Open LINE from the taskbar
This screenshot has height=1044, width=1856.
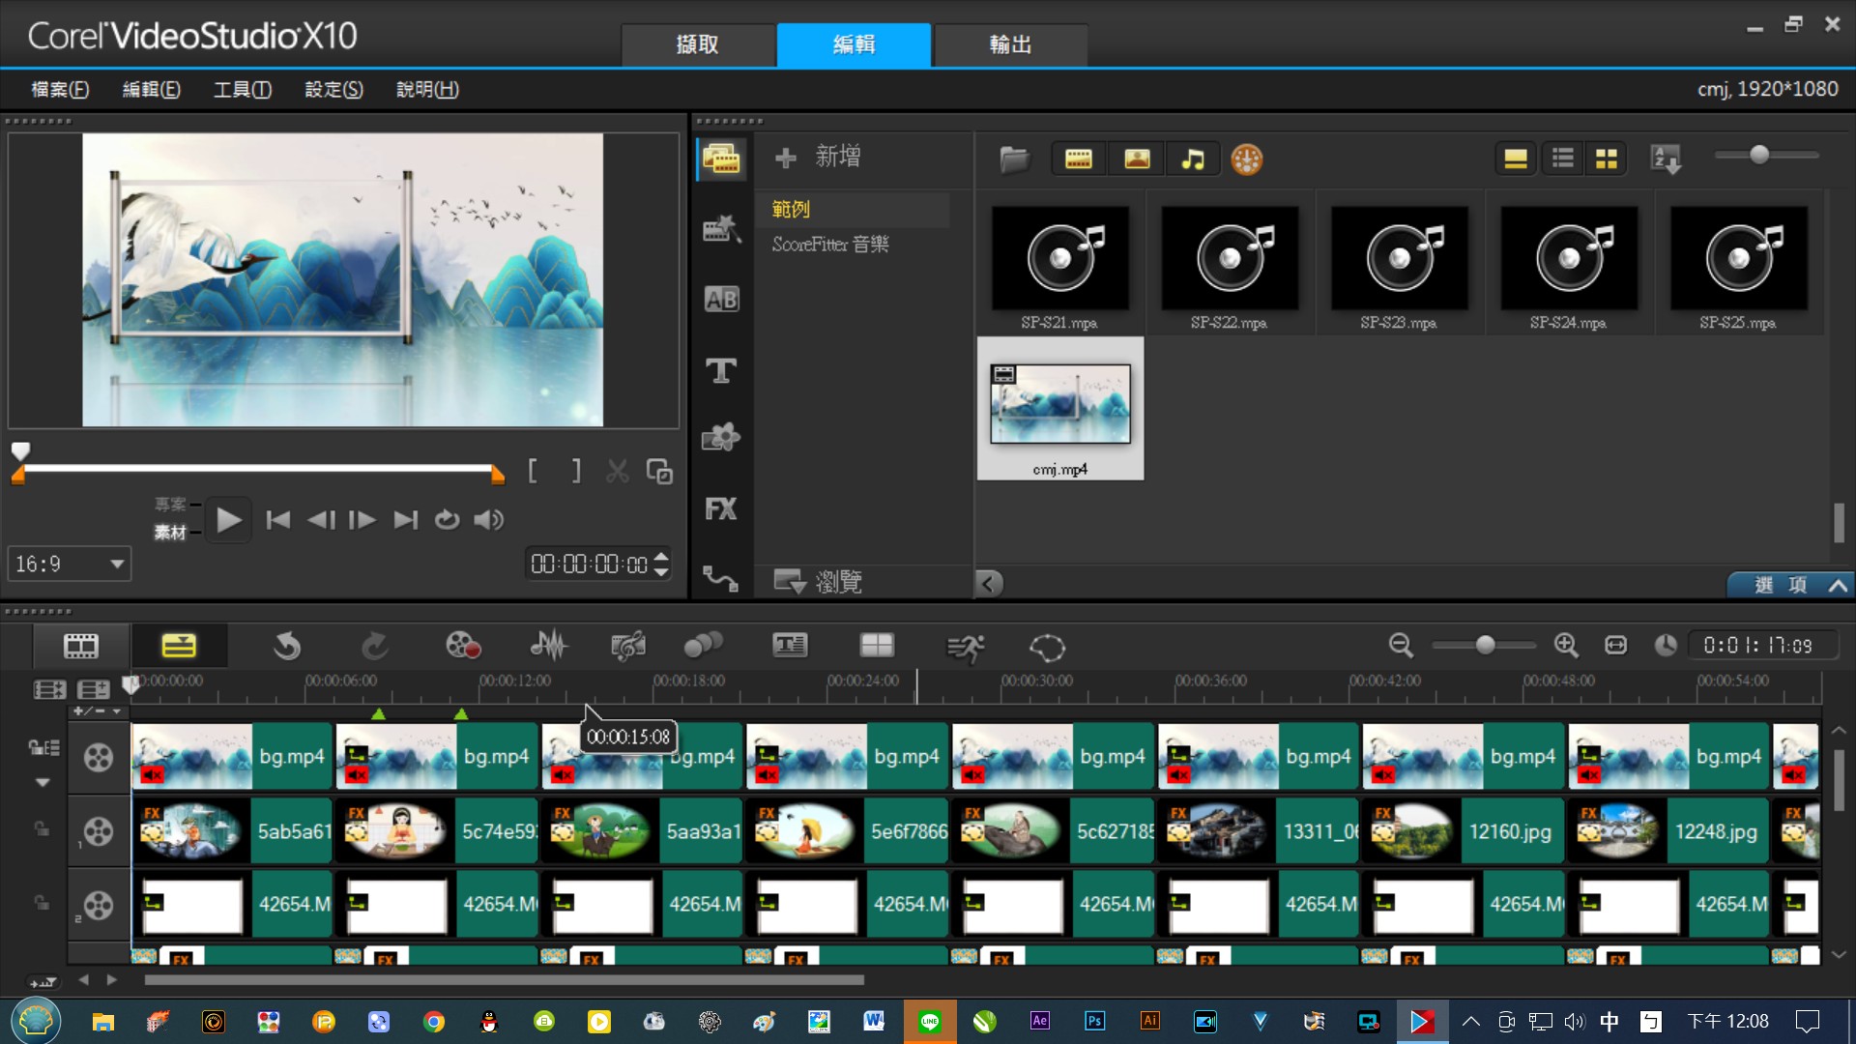(930, 1021)
